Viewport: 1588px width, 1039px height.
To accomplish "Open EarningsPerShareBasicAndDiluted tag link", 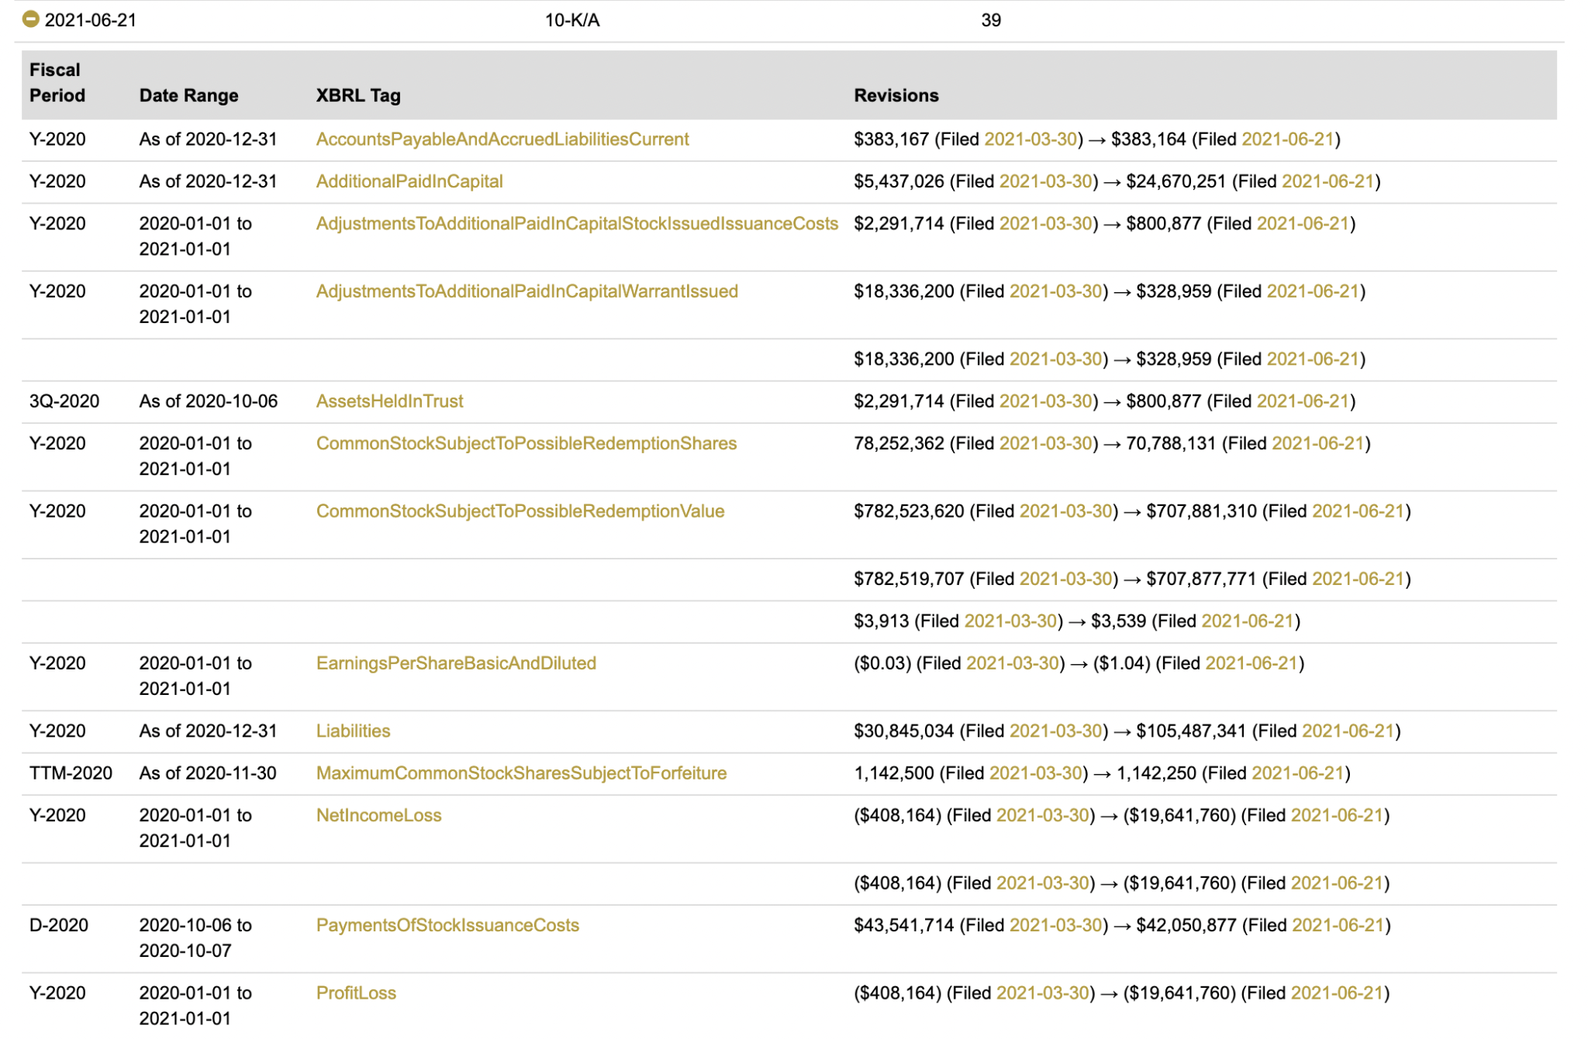I will click(x=455, y=663).
